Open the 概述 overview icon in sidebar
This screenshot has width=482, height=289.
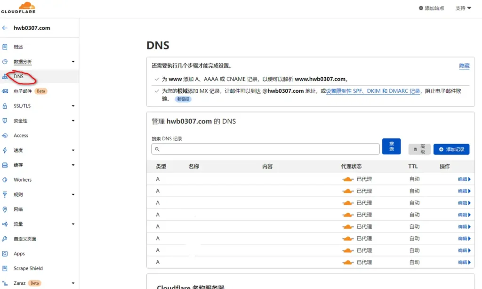tap(5, 47)
